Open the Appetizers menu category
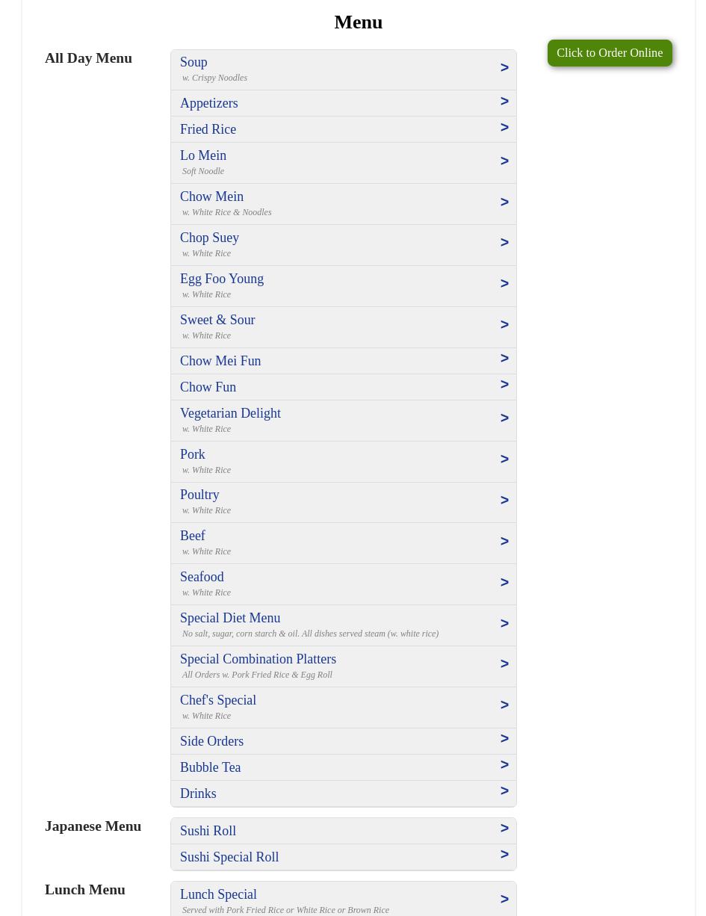The height and width of the screenshot is (916, 706). pyautogui.click(x=209, y=103)
